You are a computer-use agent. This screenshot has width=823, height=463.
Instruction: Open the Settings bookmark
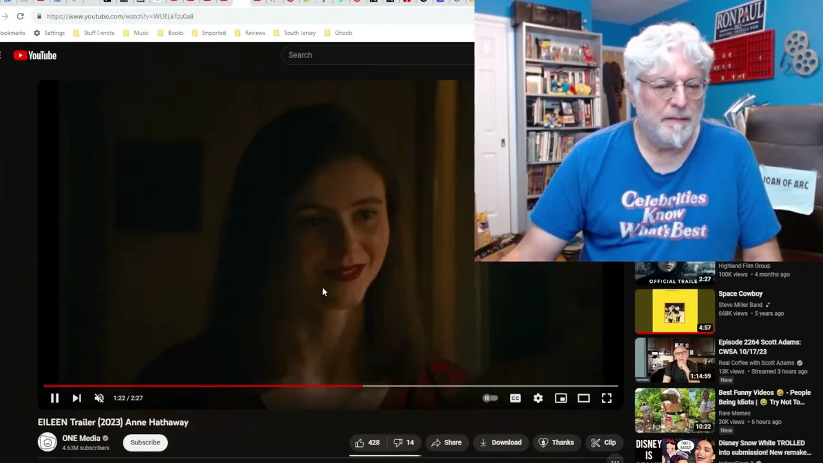49,33
